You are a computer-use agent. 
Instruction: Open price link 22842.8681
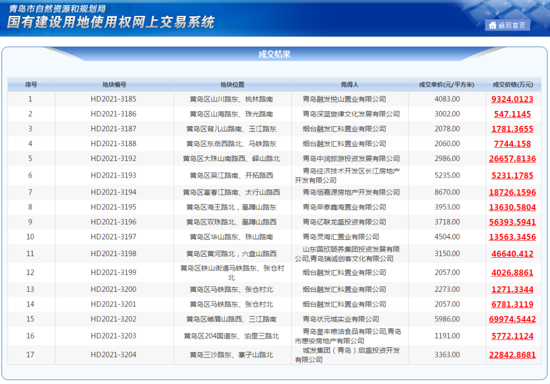pyautogui.click(x=512, y=355)
